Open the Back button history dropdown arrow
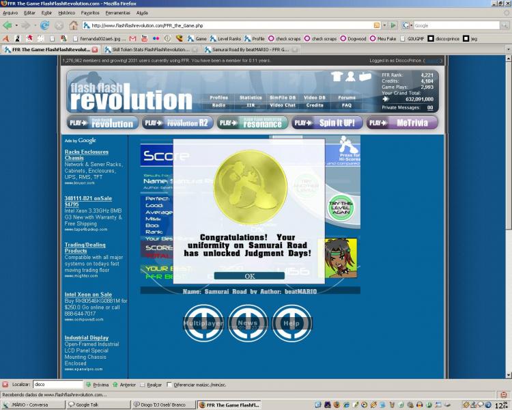 (x=16, y=25)
